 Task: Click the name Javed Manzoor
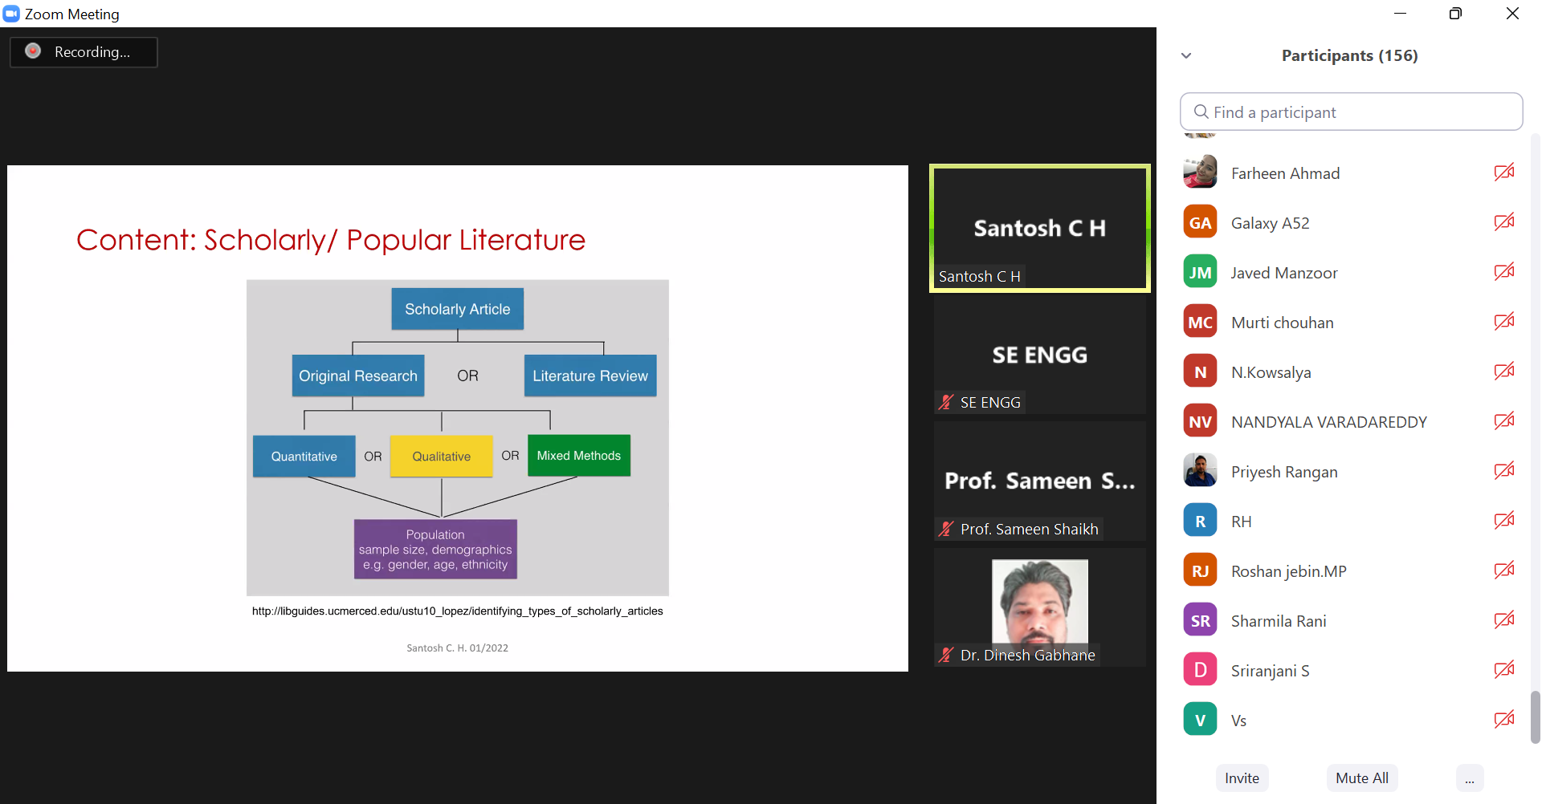1284,273
